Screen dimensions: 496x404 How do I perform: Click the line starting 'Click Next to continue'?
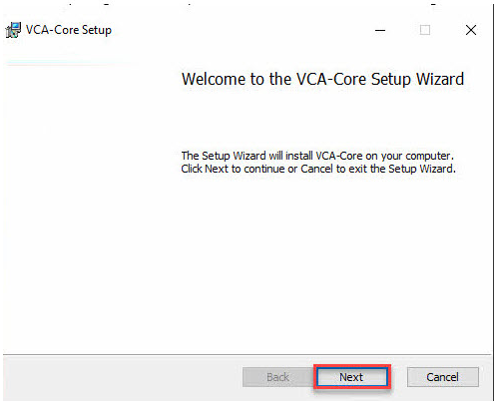[x=318, y=169]
